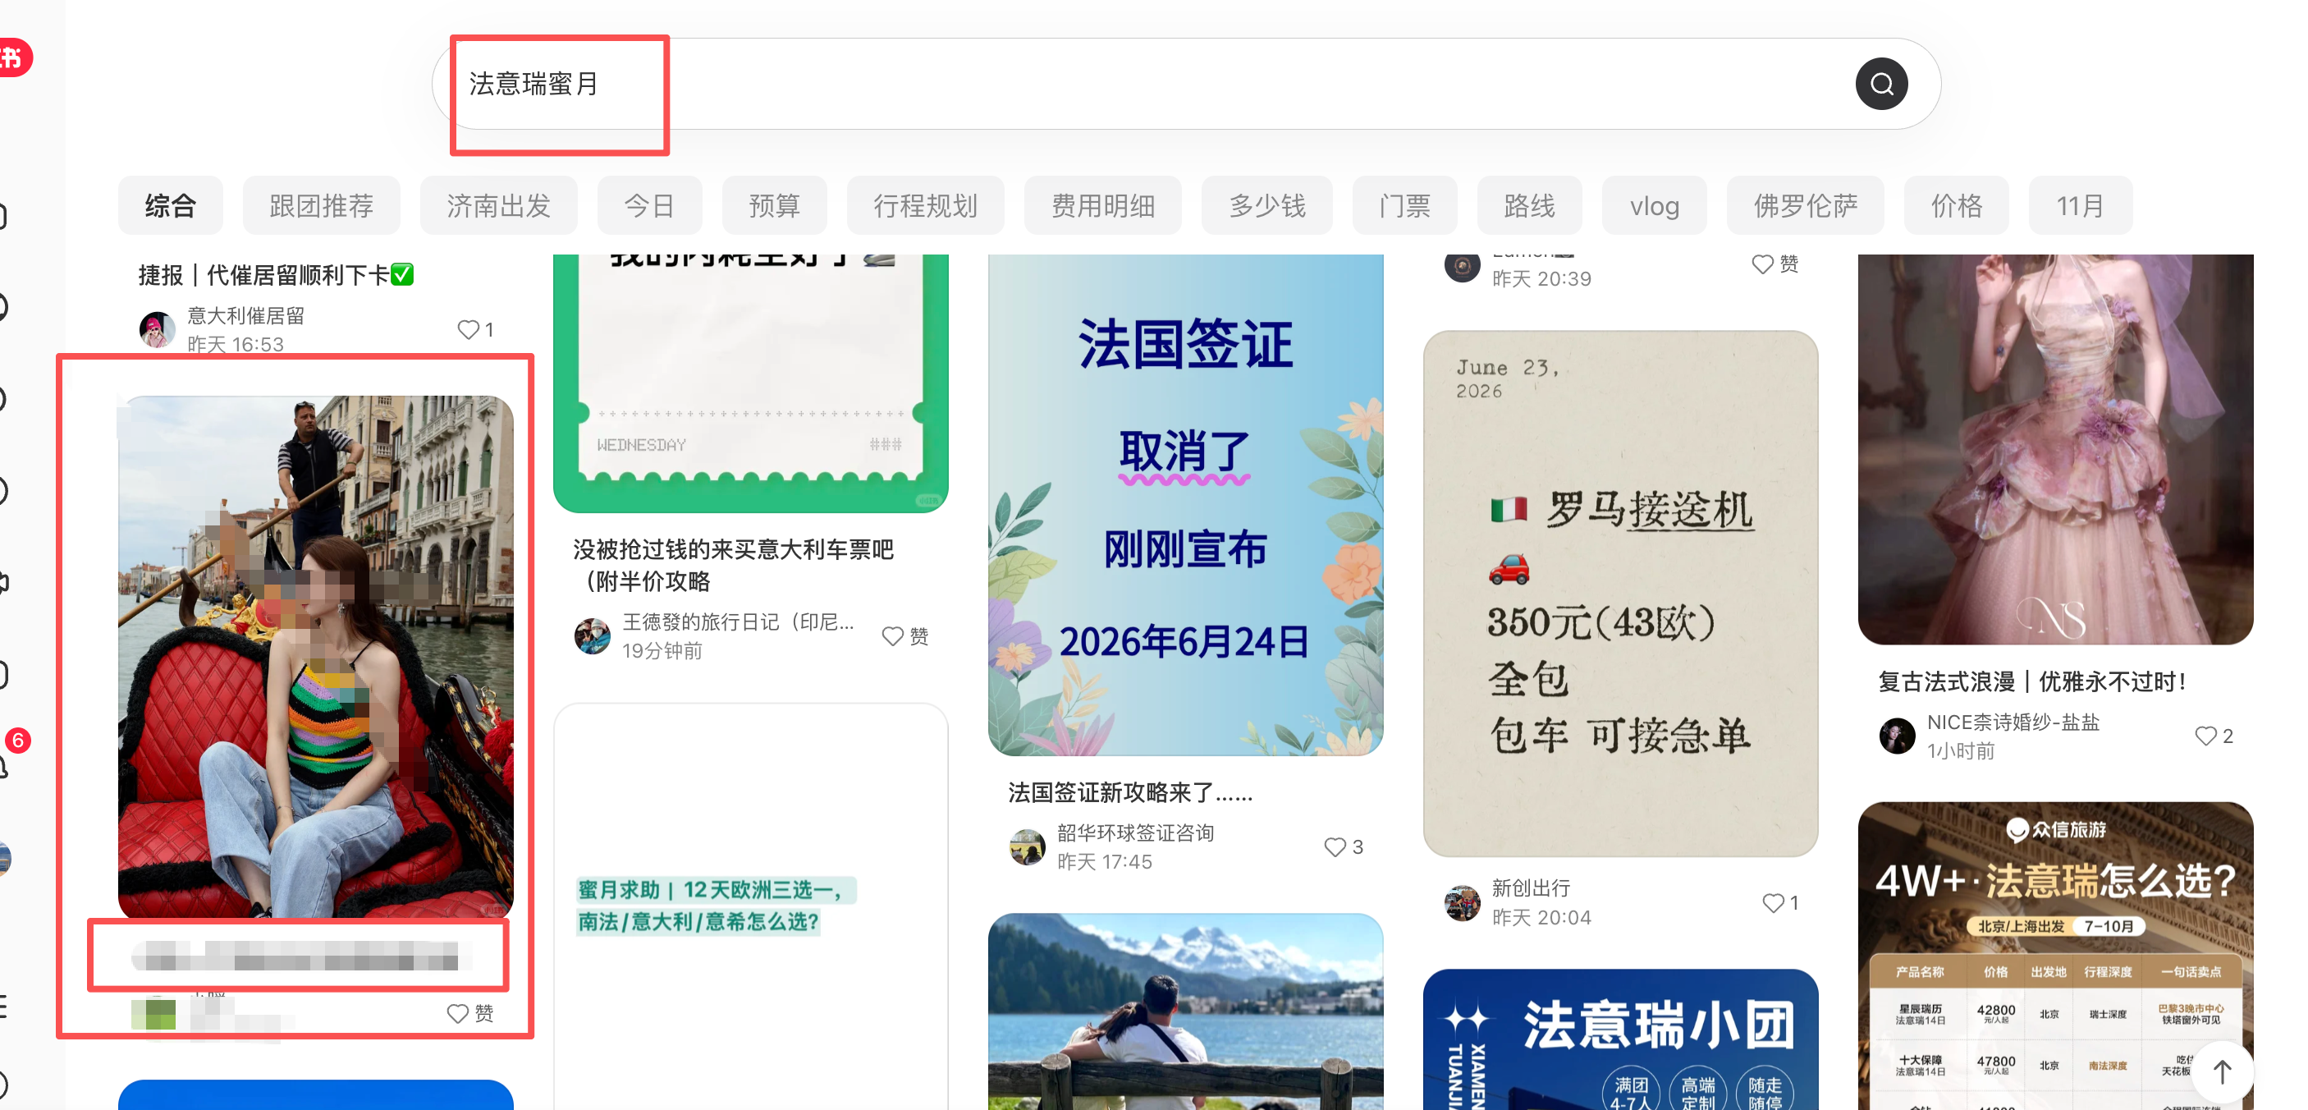
Task: Select the 今日 filter tab
Action: click(648, 206)
